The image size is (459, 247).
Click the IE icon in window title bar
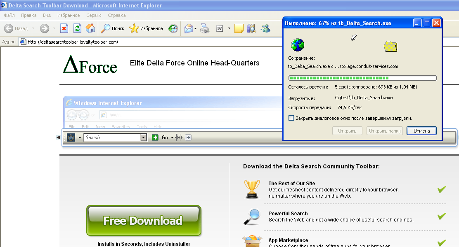pyautogui.click(x=4, y=5)
